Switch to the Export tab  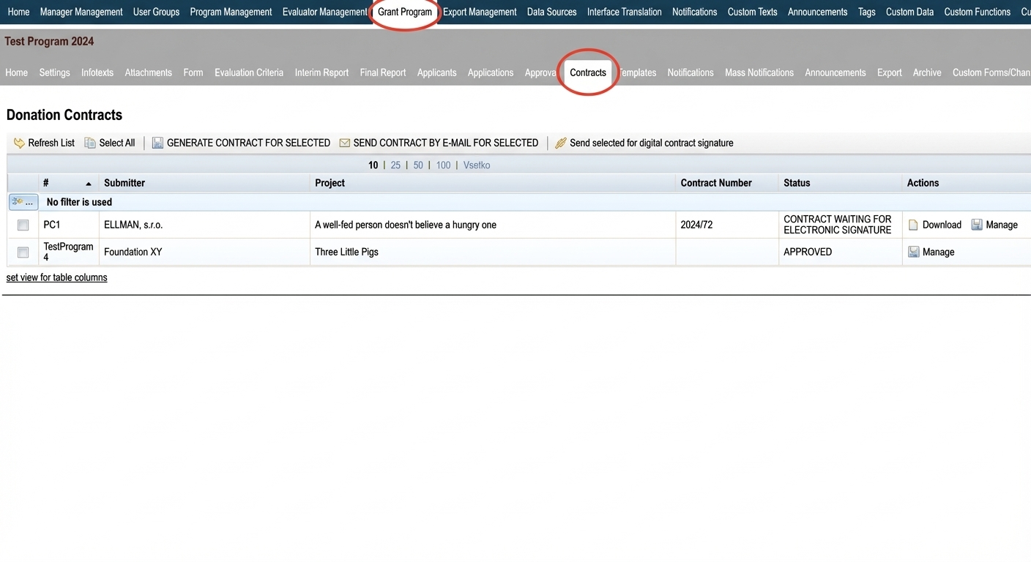(x=890, y=72)
